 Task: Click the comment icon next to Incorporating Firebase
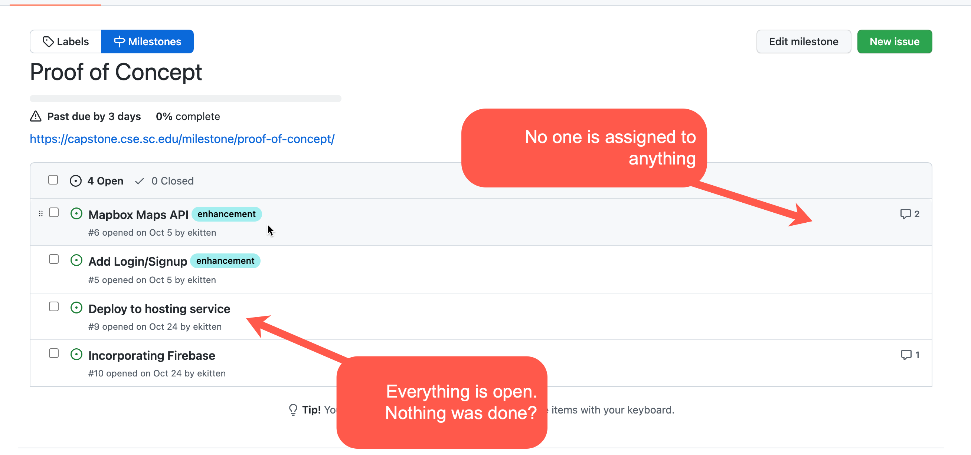[x=906, y=355]
